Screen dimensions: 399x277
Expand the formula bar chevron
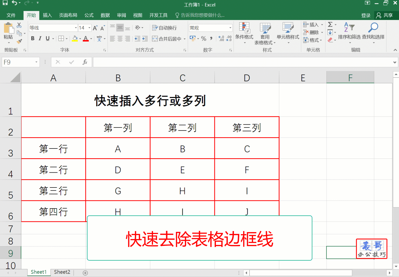click(395, 62)
